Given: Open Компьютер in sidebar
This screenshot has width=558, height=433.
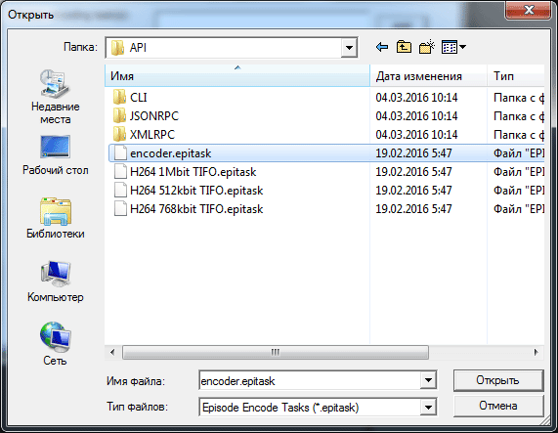Looking at the screenshot, I should [x=55, y=281].
